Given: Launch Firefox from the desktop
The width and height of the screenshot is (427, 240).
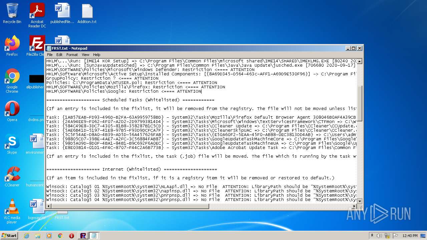Looking at the screenshot, I should pos(12,46).
